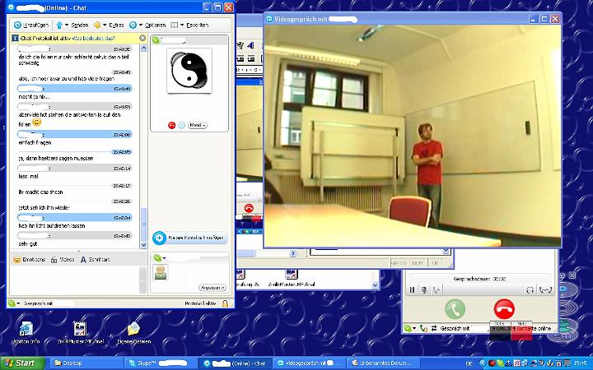Click red hang-up icon in background window

[249, 208]
